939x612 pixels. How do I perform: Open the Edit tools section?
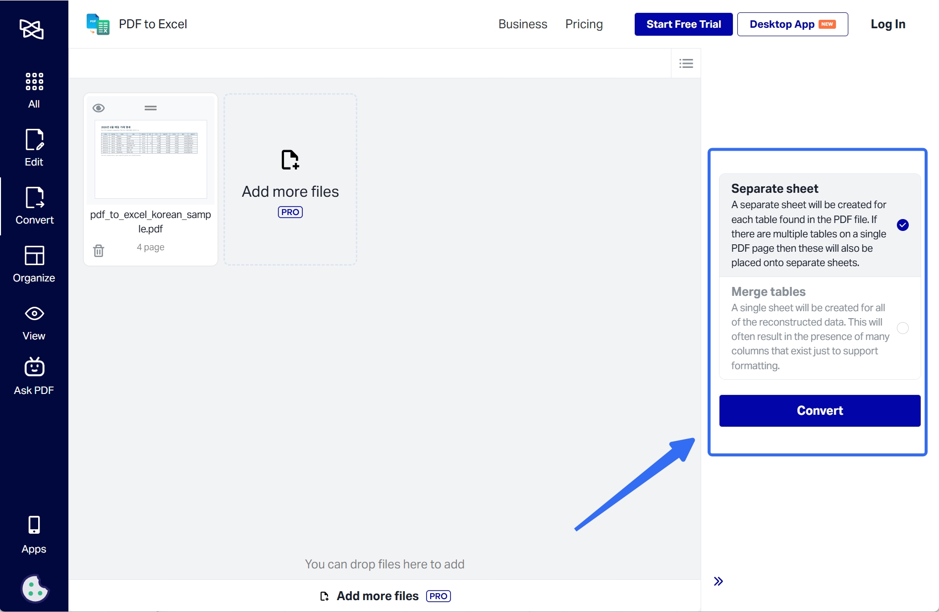(x=34, y=148)
